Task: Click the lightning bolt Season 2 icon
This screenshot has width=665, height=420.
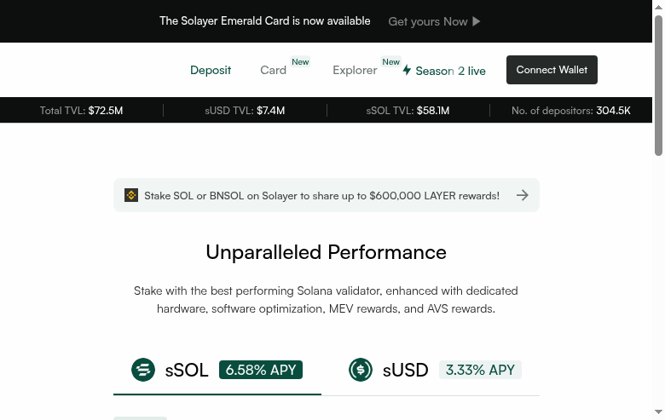Action: pos(407,70)
